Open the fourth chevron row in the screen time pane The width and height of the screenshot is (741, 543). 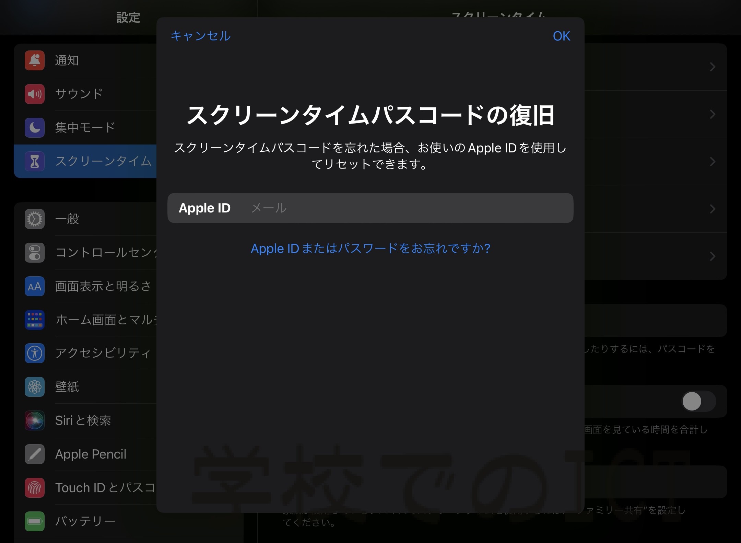(x=656, y=209)
